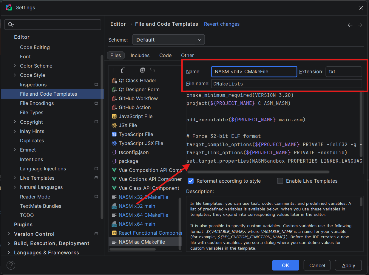The image size is (369, 275).
Task: Expand Build, Execution, Deployment section
Action: click(x=9, y=243)
